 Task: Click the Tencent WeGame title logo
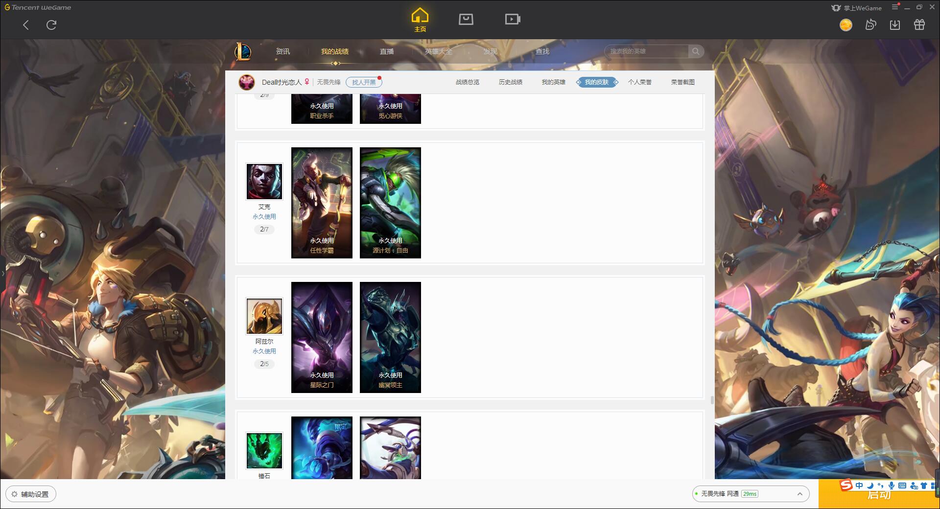coord(38,7)
